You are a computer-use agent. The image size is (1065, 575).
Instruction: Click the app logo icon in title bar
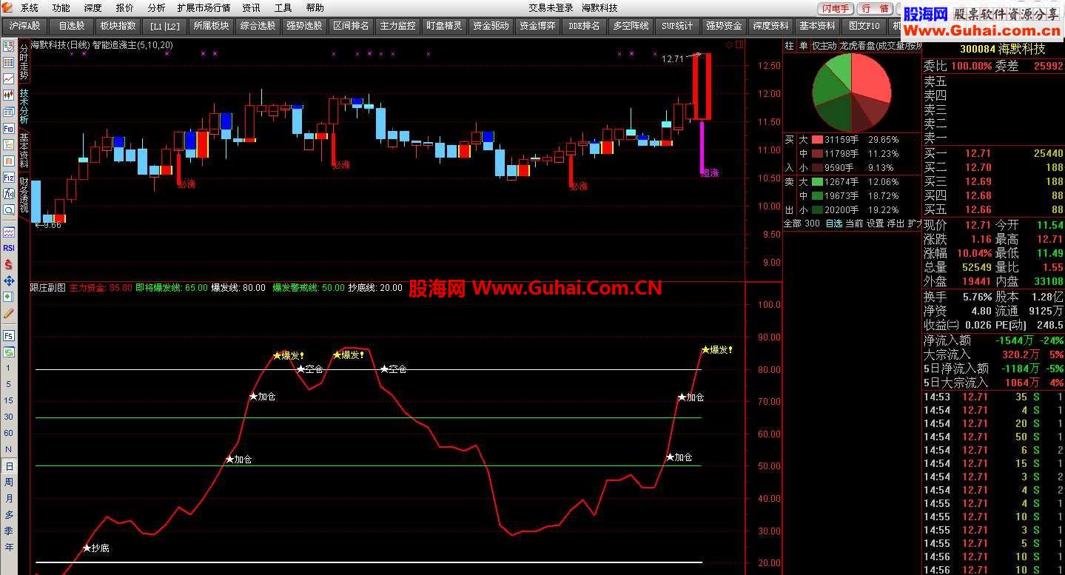(8, 7)
